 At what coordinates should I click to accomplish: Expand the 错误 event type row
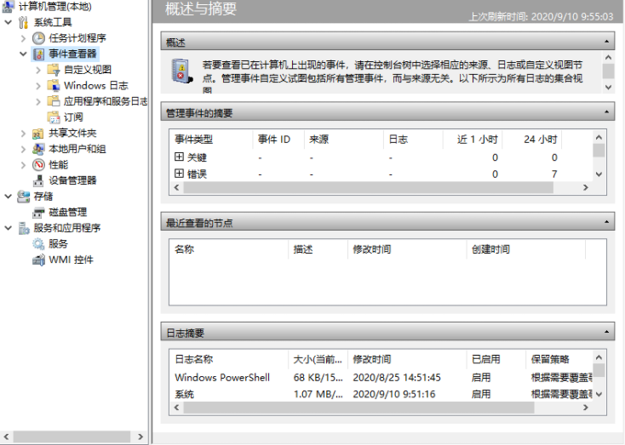pyautogui.click(x=179, y=174)
